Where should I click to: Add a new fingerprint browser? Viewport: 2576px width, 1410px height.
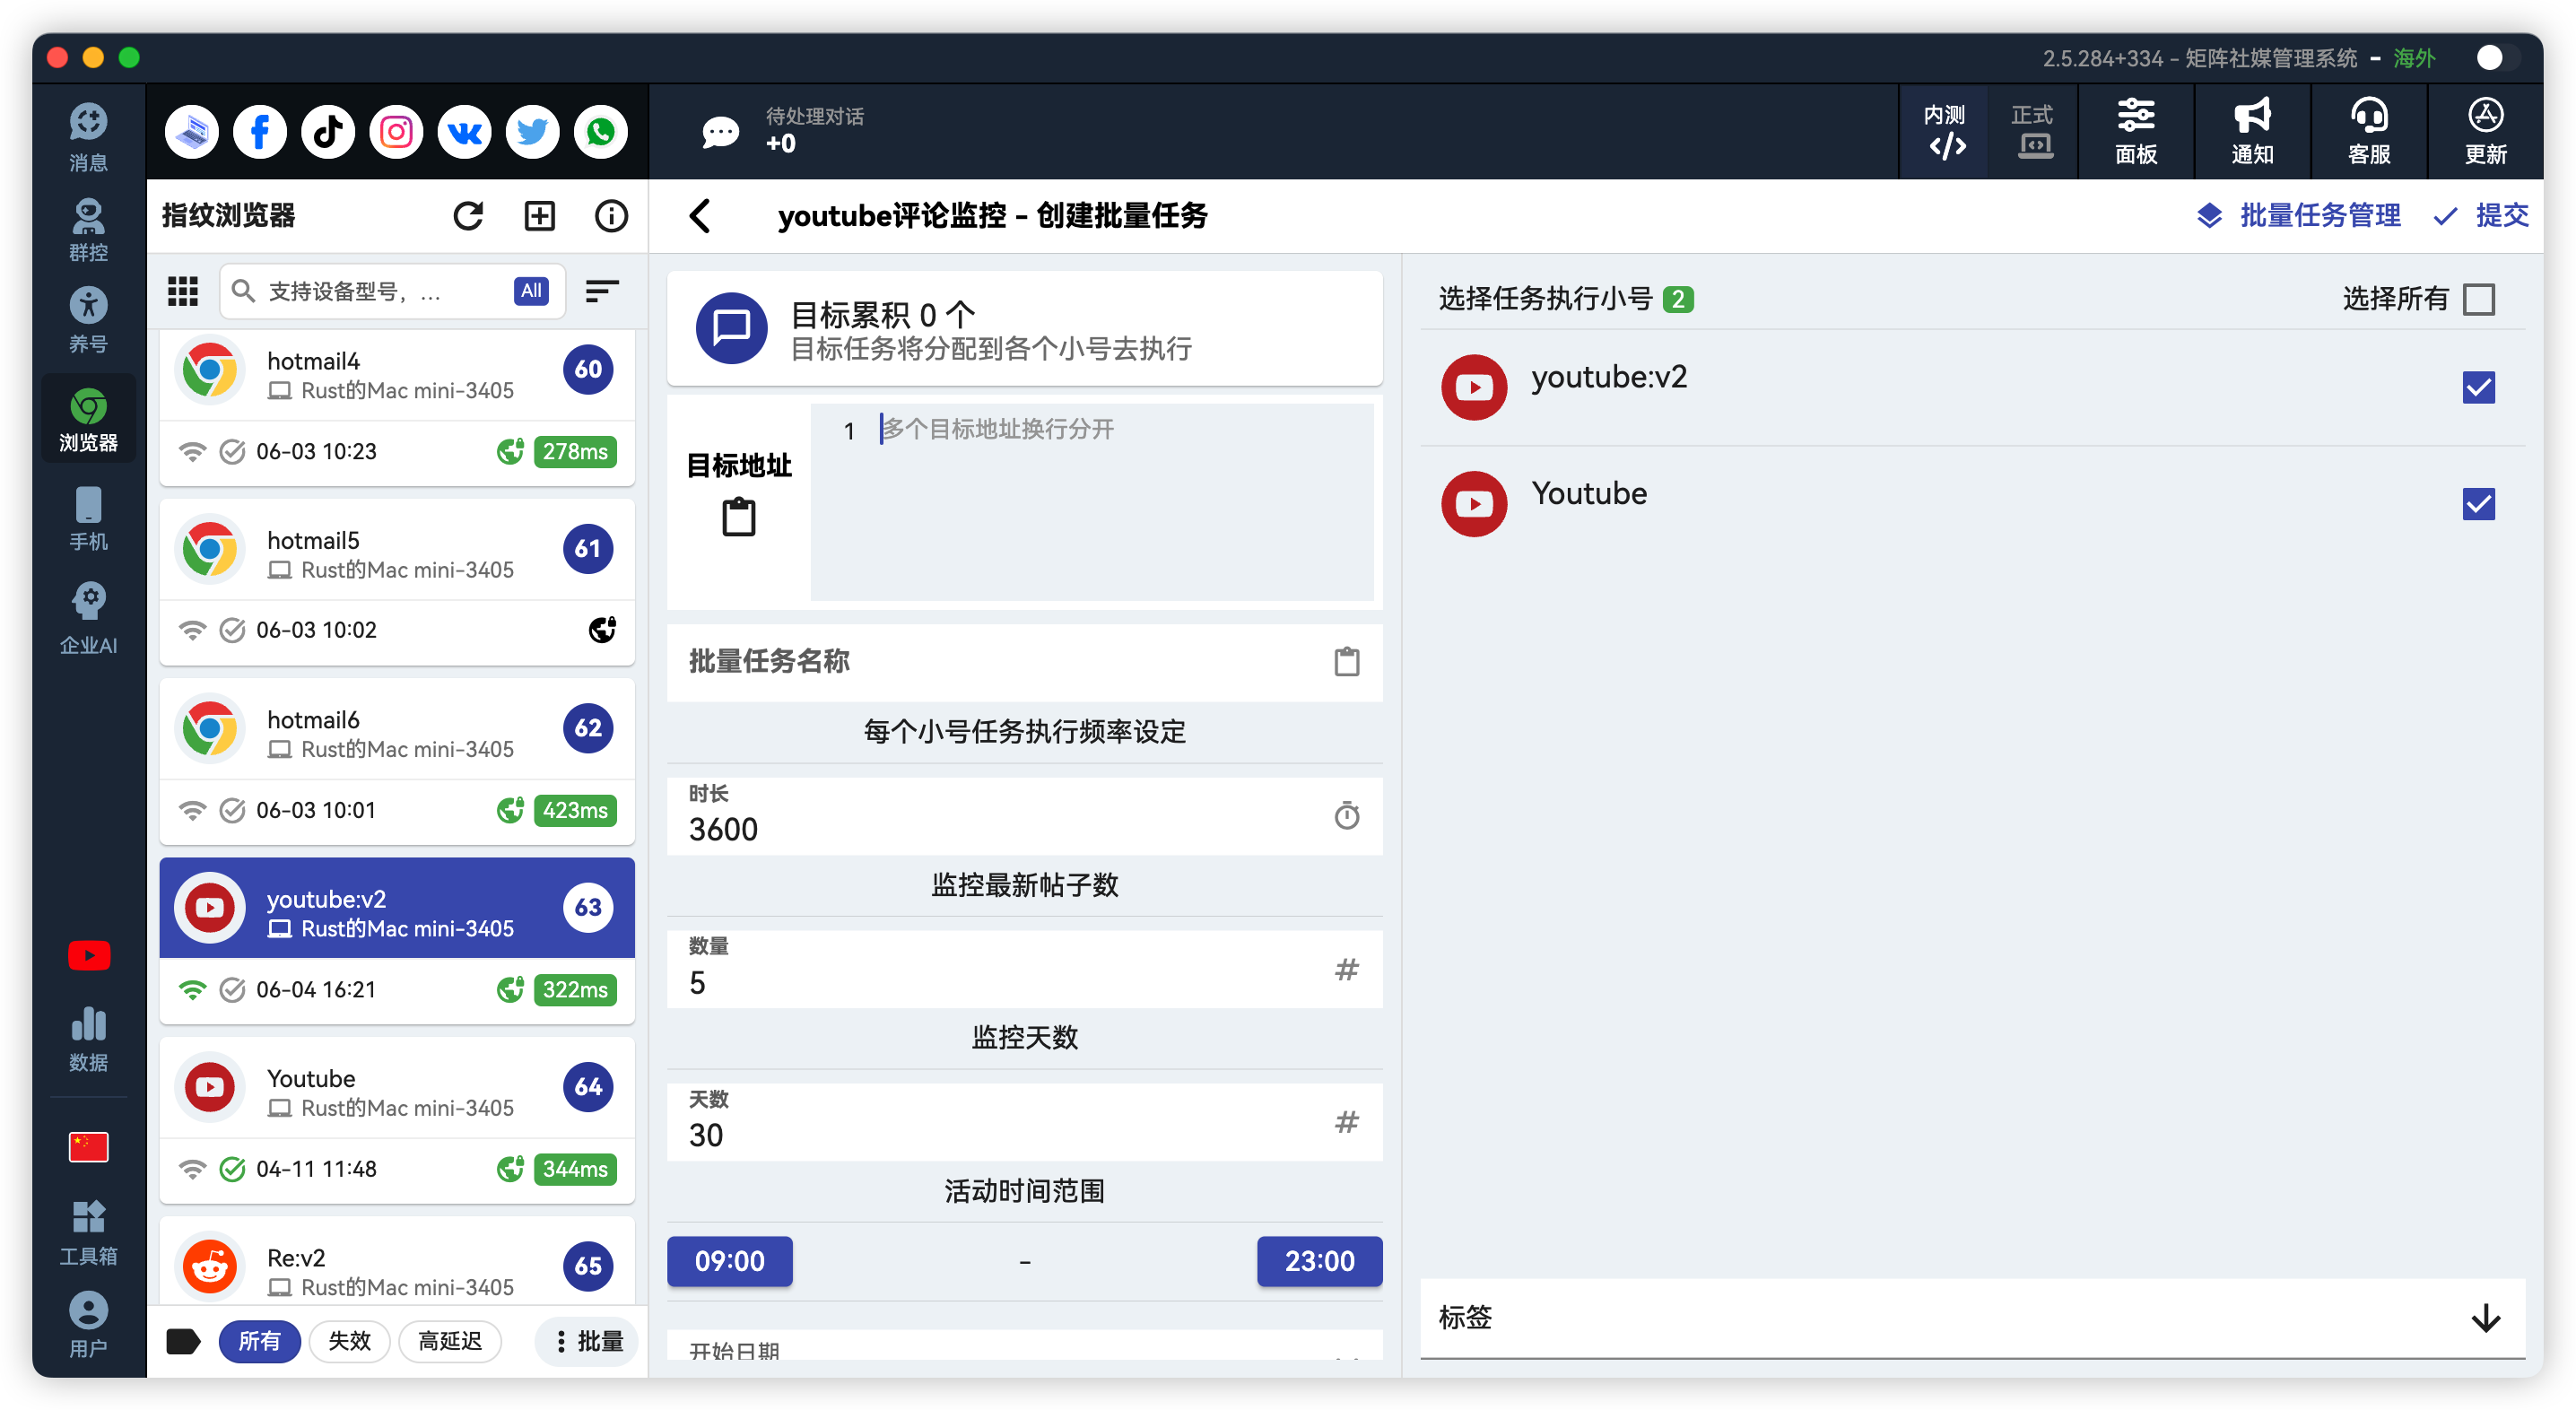pyautogui.click(x=540, y=215)
